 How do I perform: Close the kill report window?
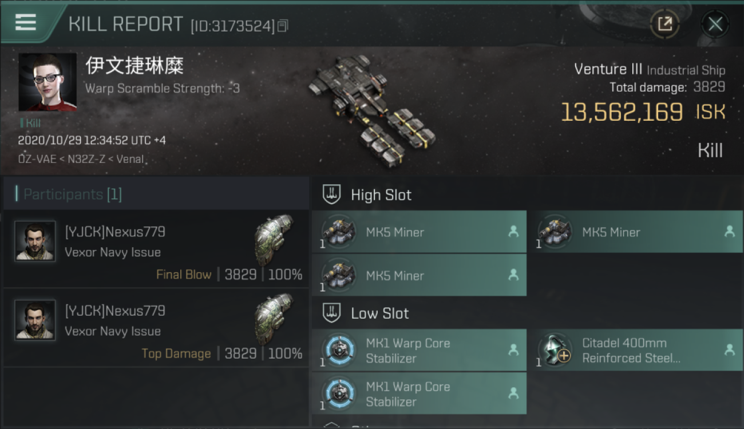pos(715,24)
